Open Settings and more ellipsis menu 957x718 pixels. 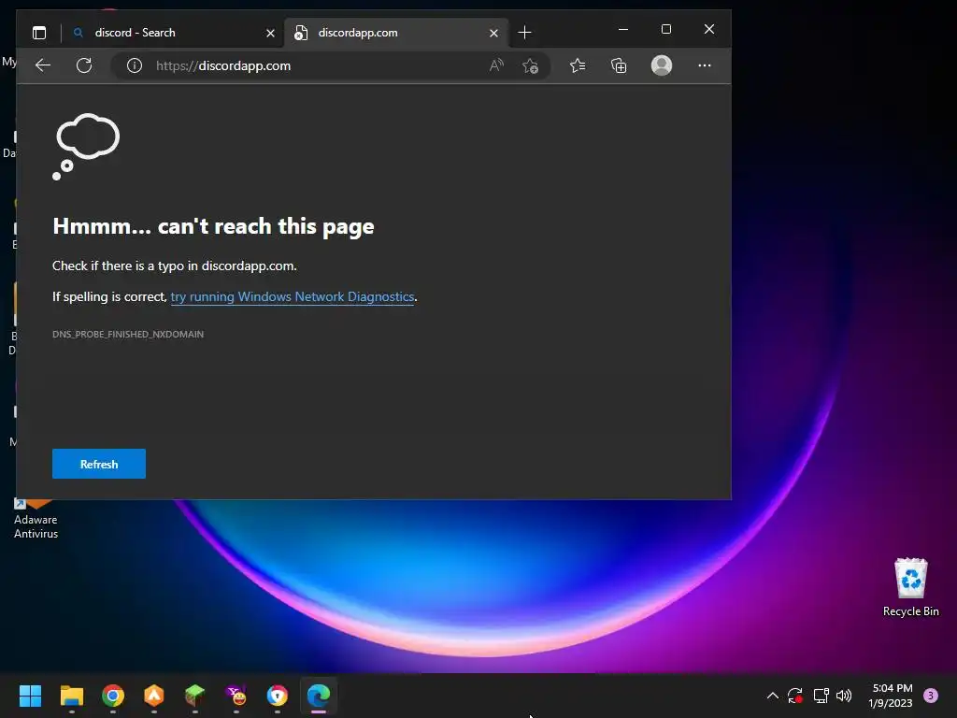(705, 65)
